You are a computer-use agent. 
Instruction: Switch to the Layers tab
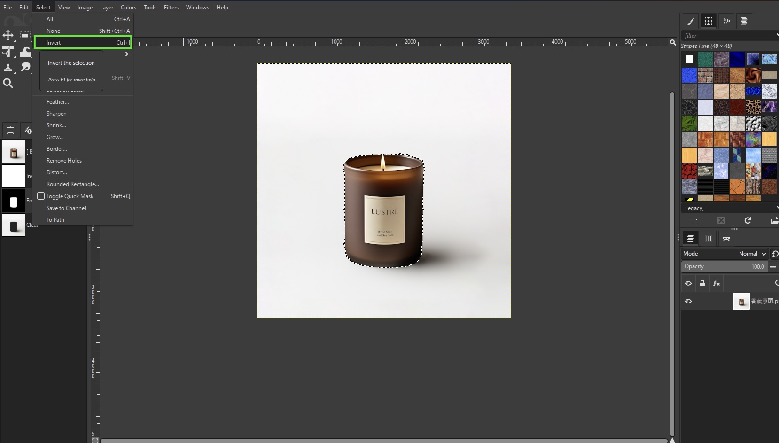(x=691, y=239)
